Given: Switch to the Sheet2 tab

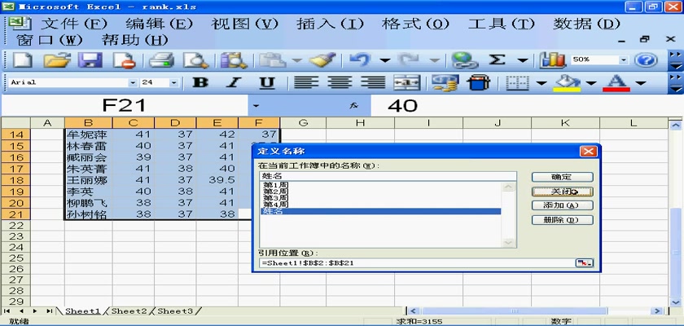Looking at the screenshot, I should coord(129,311).
